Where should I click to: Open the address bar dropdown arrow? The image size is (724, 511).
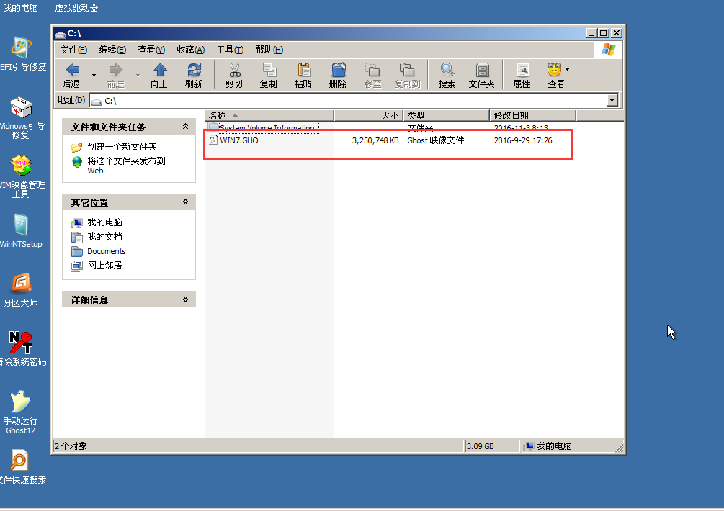coord(612,100)
